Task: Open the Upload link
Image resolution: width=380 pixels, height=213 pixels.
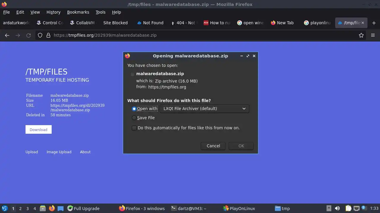Action: [x=32, y=152]
